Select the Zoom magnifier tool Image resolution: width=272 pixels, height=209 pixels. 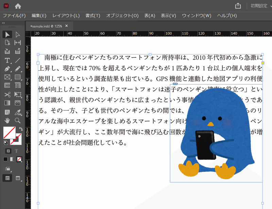pyautogui.click(x=18, y=121)
